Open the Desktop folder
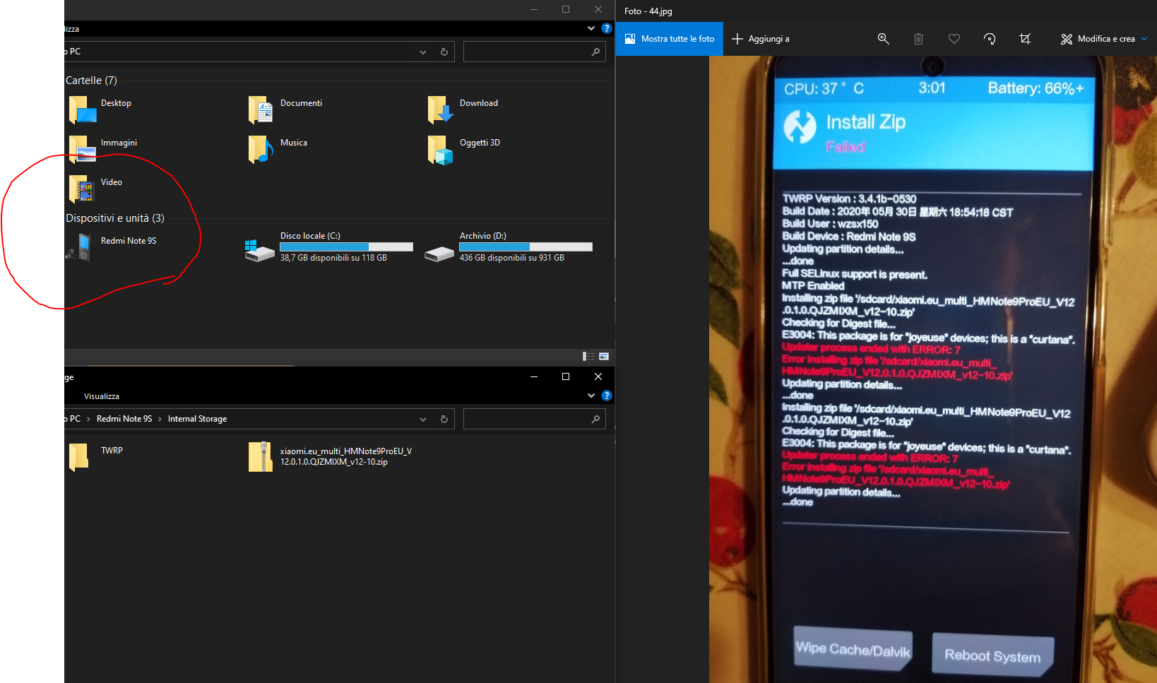Image resolution: width=1157 pixels, height=683 pixels. point(100,109)
